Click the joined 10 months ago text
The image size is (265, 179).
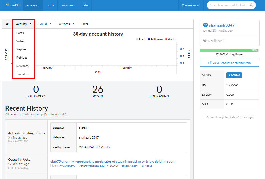pos(218,30)
